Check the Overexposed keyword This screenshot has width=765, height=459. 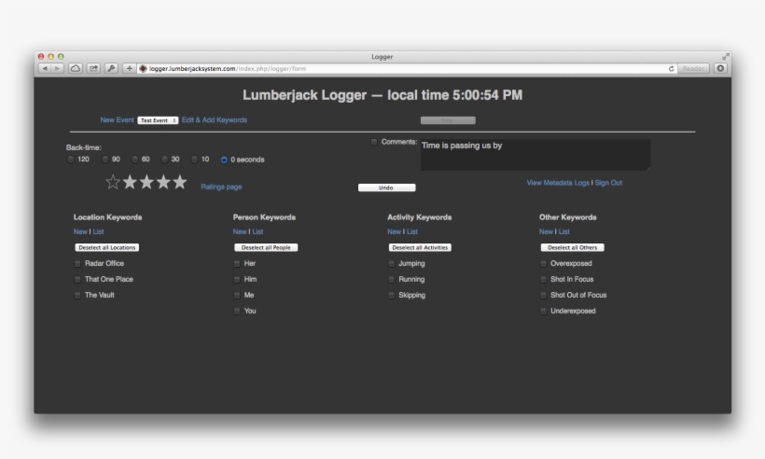click(x=543, y=264)
